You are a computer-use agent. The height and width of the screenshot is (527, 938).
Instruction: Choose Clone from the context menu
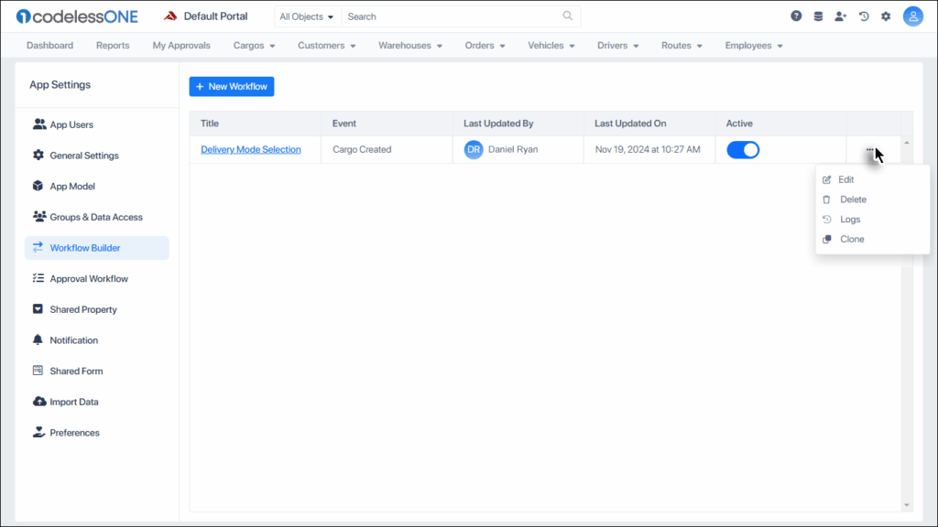852,239
